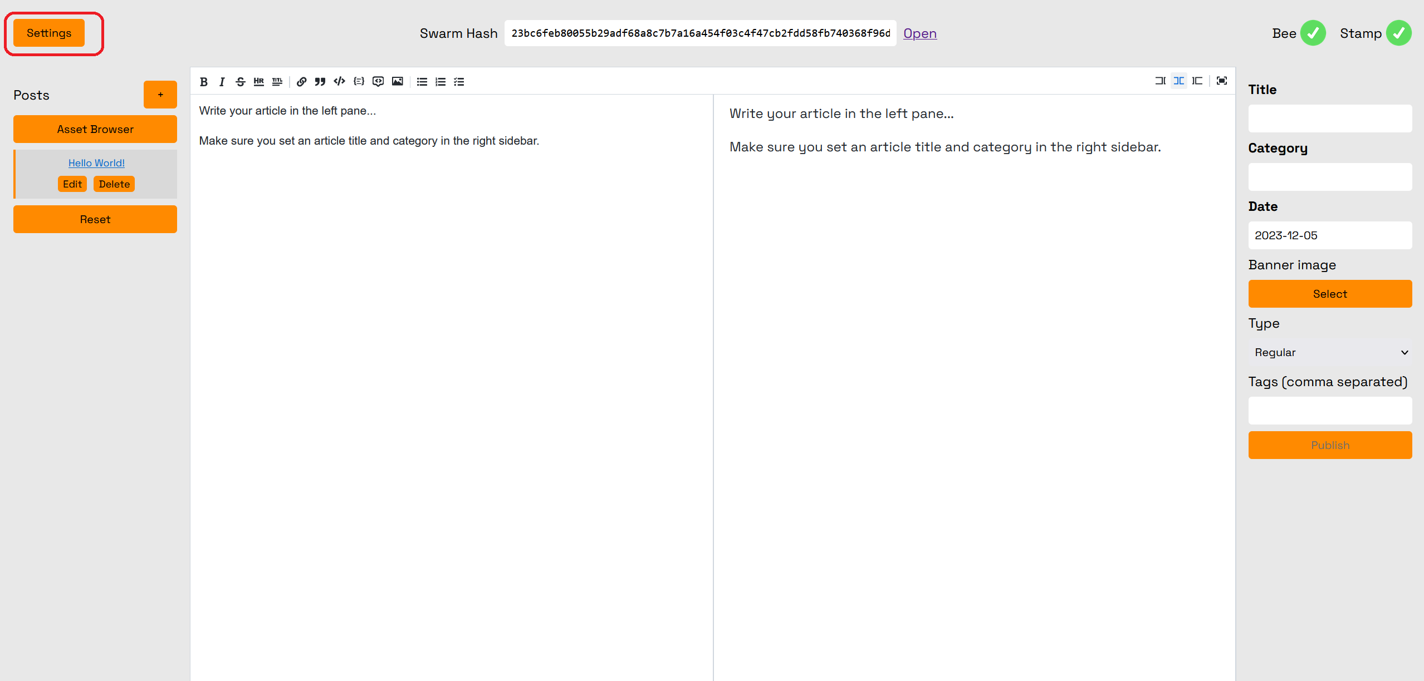Insert horizontal rule with HR icon

(258, 82)
